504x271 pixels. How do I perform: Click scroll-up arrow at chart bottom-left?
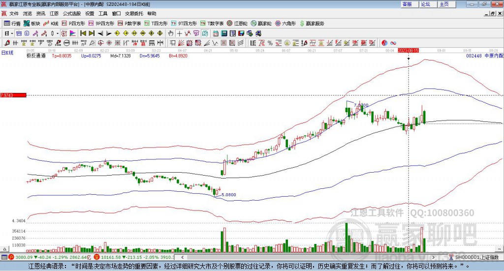4,249
